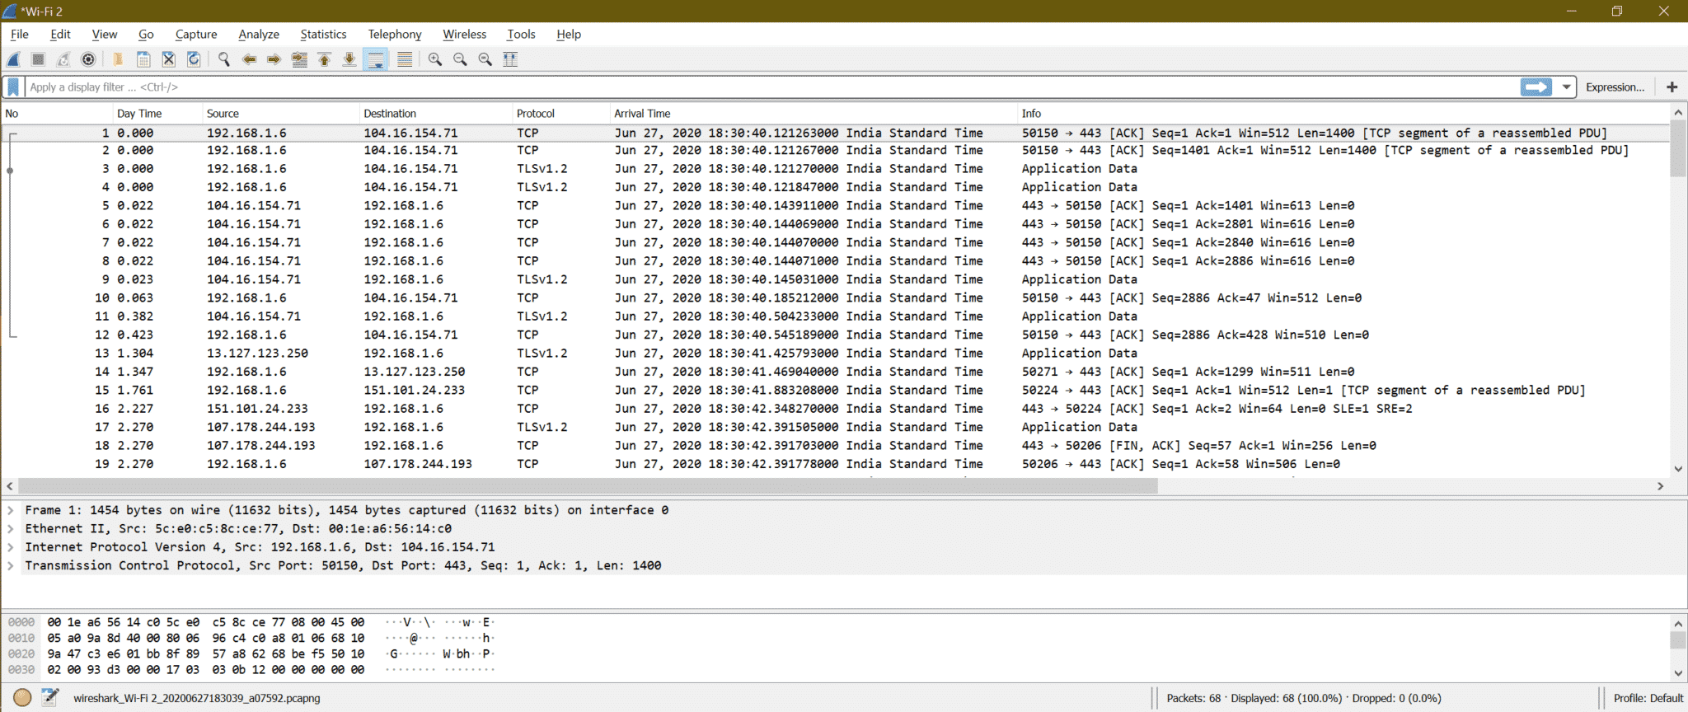This screenshot has width=1688, height=712.
Task: Apply the display filter arrow button
Action: [x=1536, y=87]
